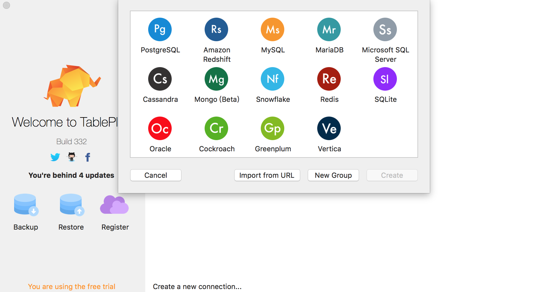Viewport: 548px width, 292px height.
Task: Select the MariaDB icon
Action: [329, 29]
